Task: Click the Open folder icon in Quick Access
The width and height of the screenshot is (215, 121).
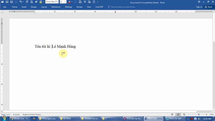Action: coord(2,2)
